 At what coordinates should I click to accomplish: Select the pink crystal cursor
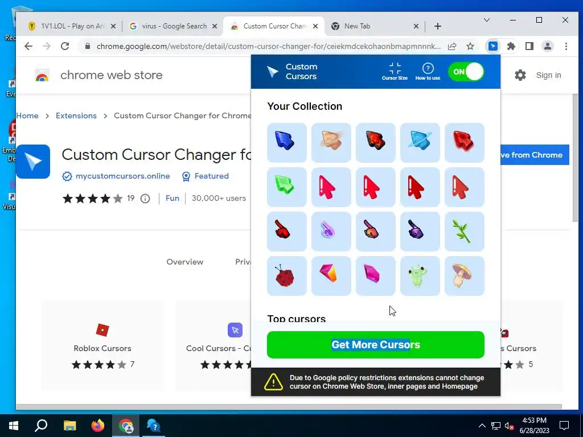[376, 276]
